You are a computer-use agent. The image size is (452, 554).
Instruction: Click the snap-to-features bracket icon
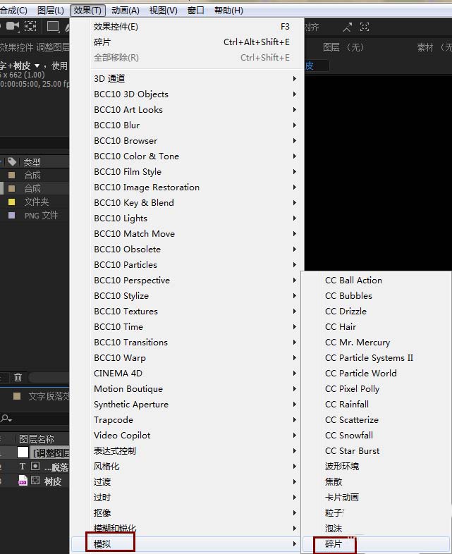365,27
